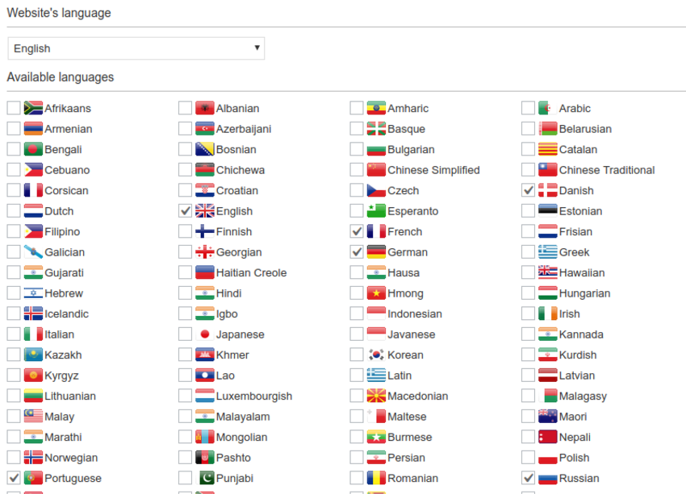Uncheck the German checkbox
The image size is (686, 494).
point(357,251)
